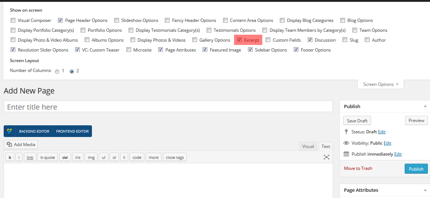Collapse the Screen Options panel
This screenshot has height=198, width=430.
pos(381,84)
